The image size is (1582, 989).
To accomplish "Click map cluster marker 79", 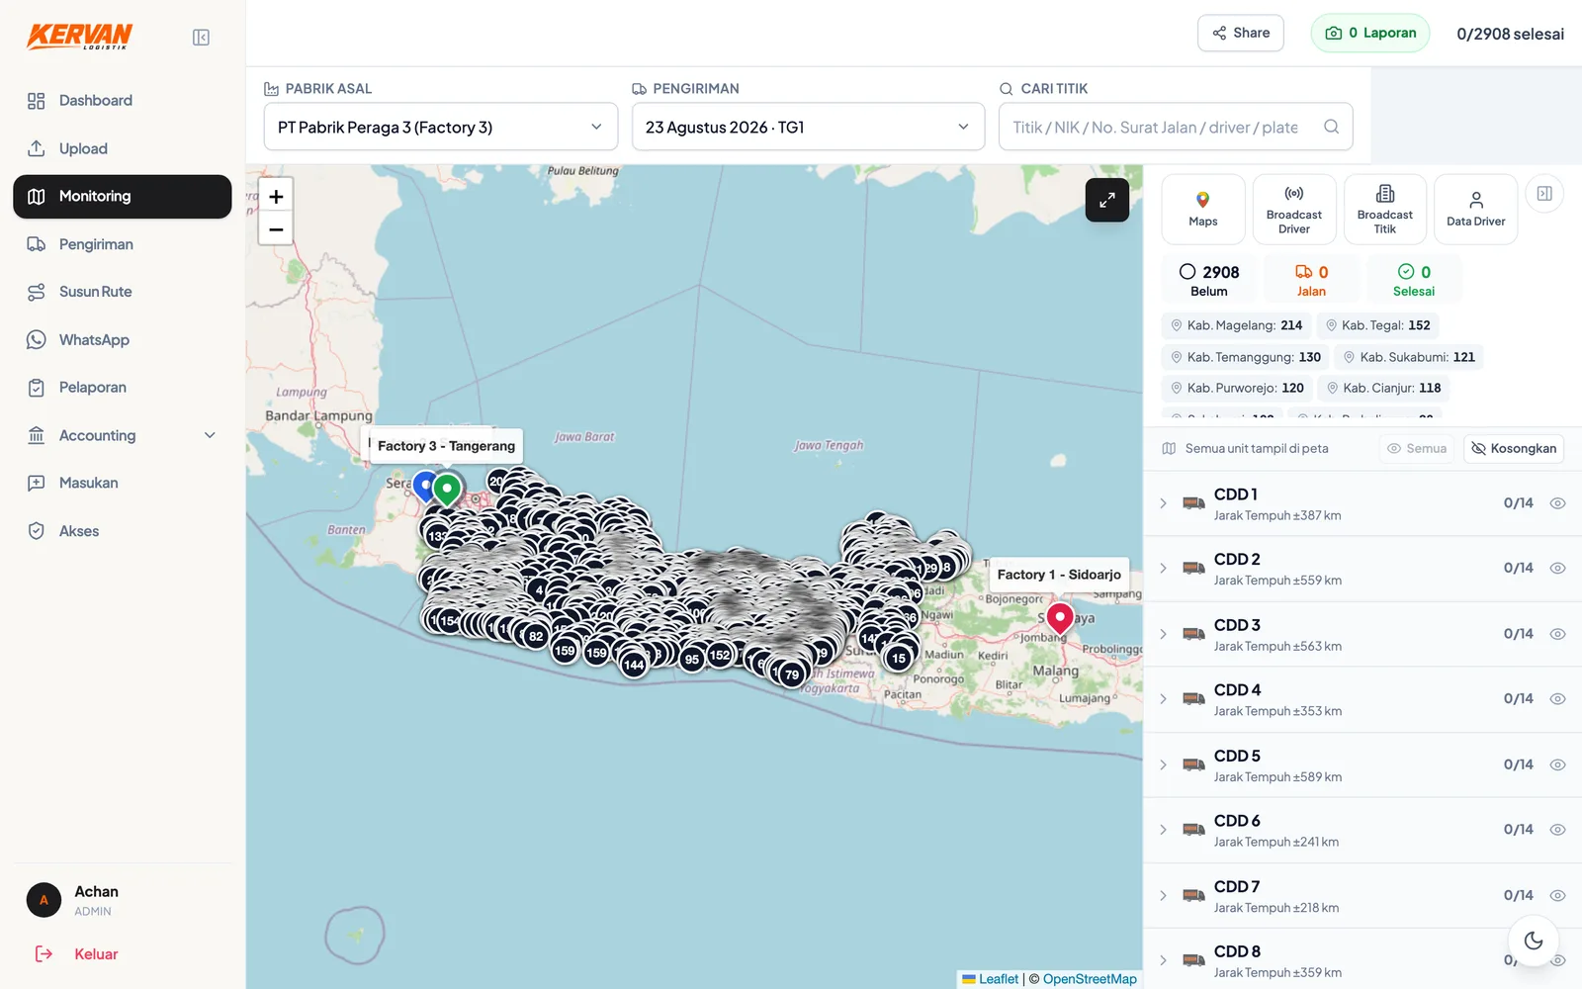I will 792,674.
